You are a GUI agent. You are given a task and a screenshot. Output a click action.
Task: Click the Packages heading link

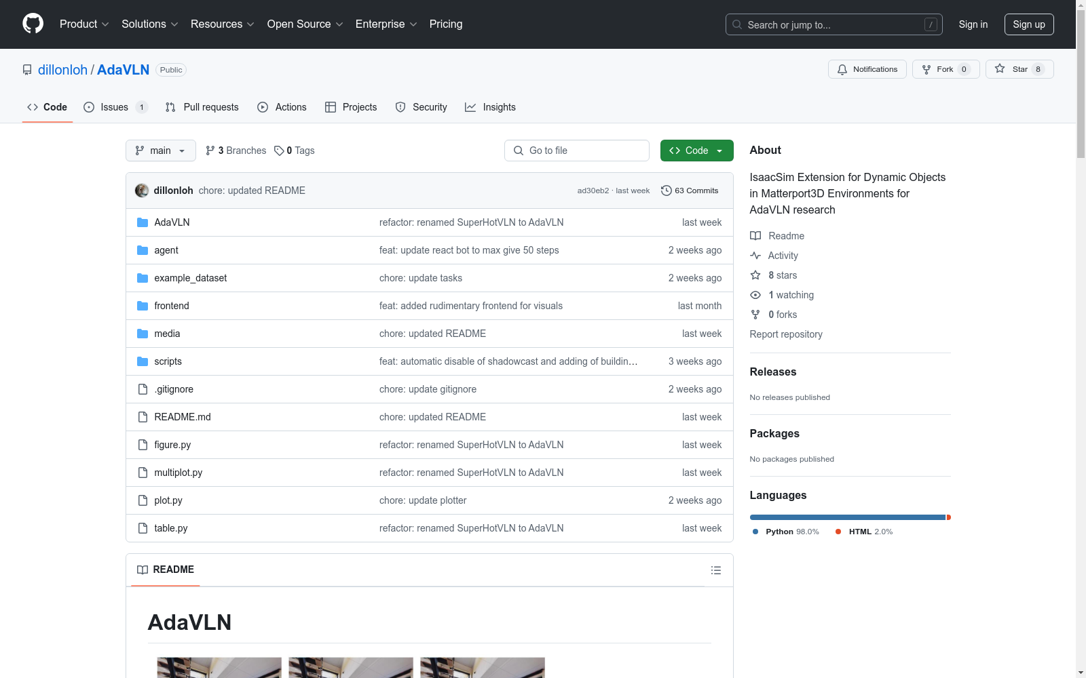pyautogui.click(x=774, y=433)
